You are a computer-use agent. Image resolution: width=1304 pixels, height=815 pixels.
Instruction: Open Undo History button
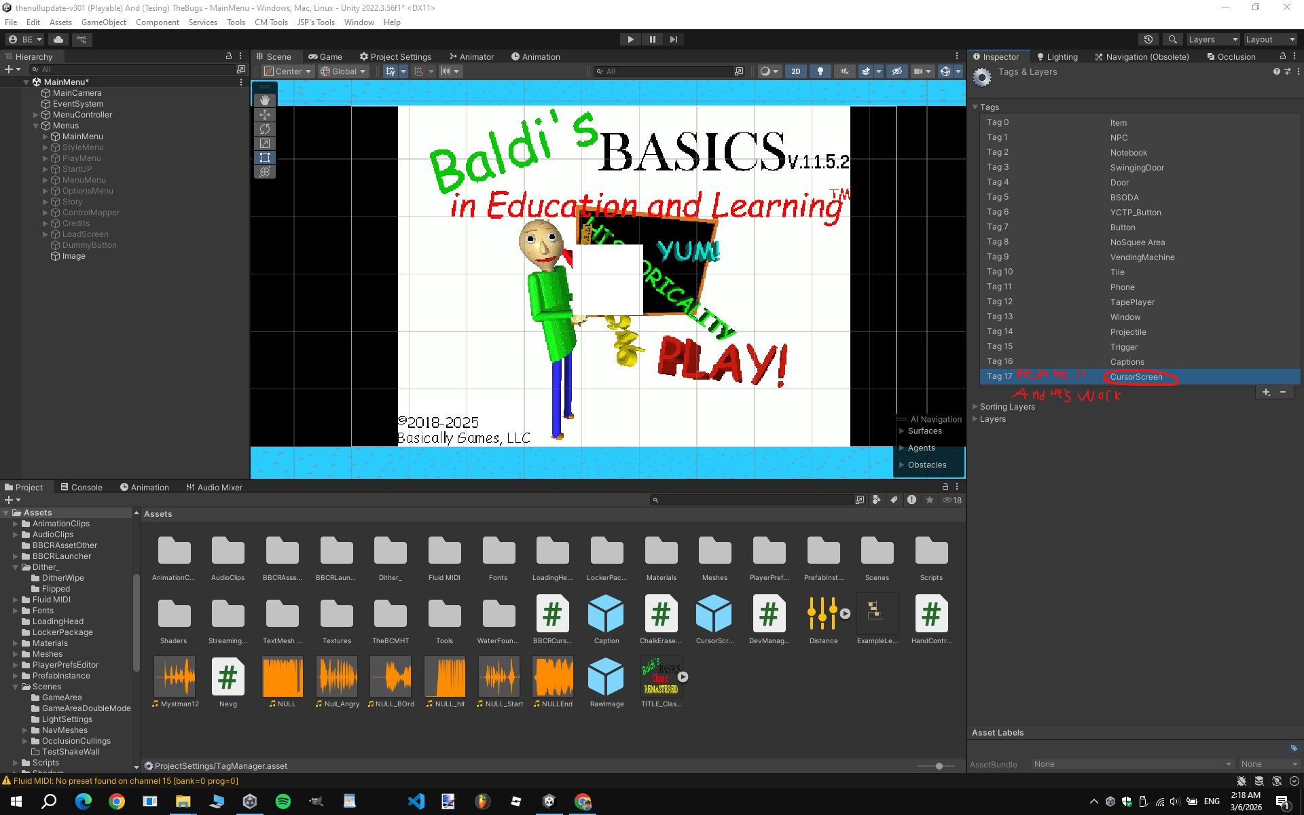tap(1148, 39)
